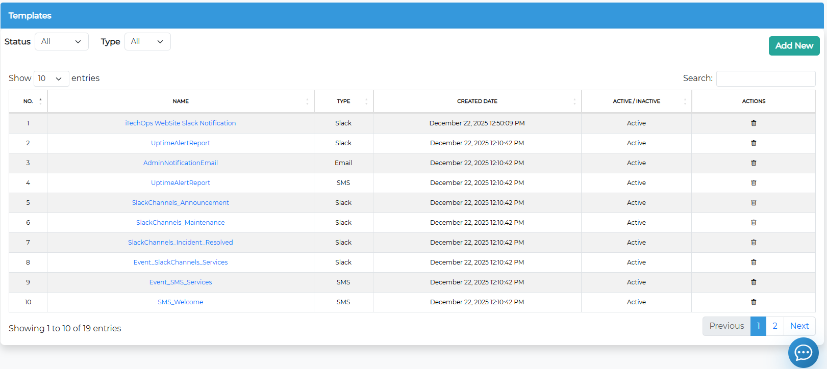Go to the Previous page
The image size is (827, 369).
726,326
